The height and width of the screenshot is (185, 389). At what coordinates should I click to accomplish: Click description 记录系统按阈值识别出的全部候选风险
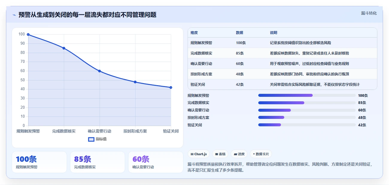tap(300, 43)
